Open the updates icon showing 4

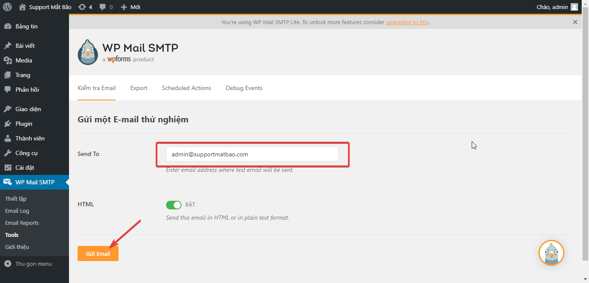(82, 7)
